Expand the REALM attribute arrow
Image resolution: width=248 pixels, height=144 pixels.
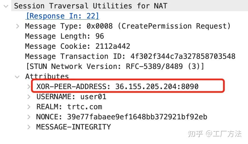[x=29, y=107]
